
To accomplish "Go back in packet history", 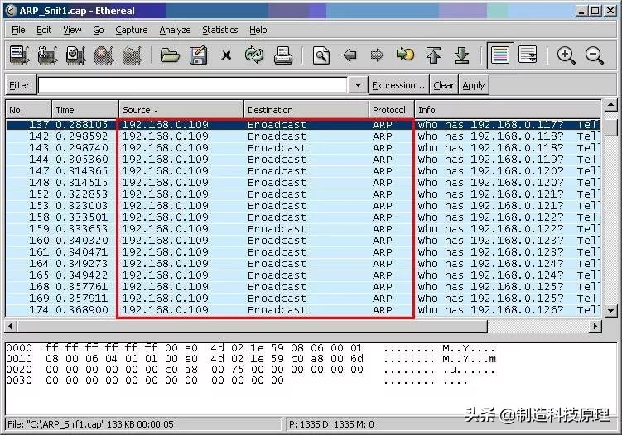I will (350, 55).
